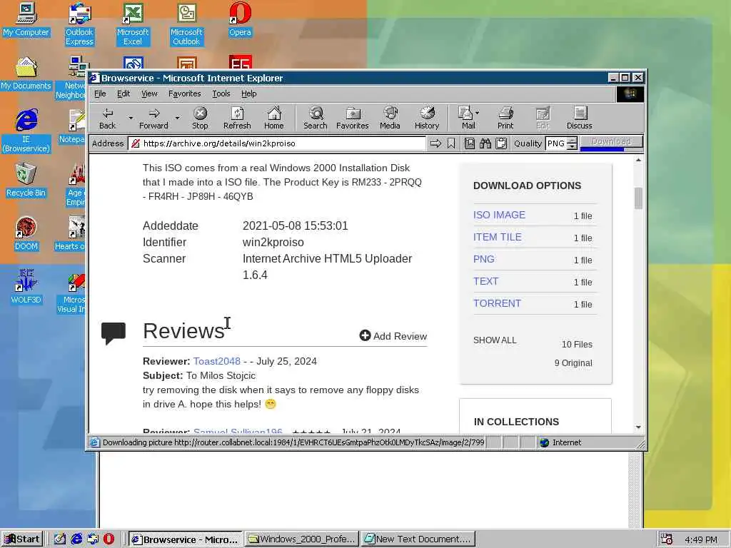731x548 pixels.
Task: Decrease Quality value with the down spinner
Action: click(x=573, y=146)
